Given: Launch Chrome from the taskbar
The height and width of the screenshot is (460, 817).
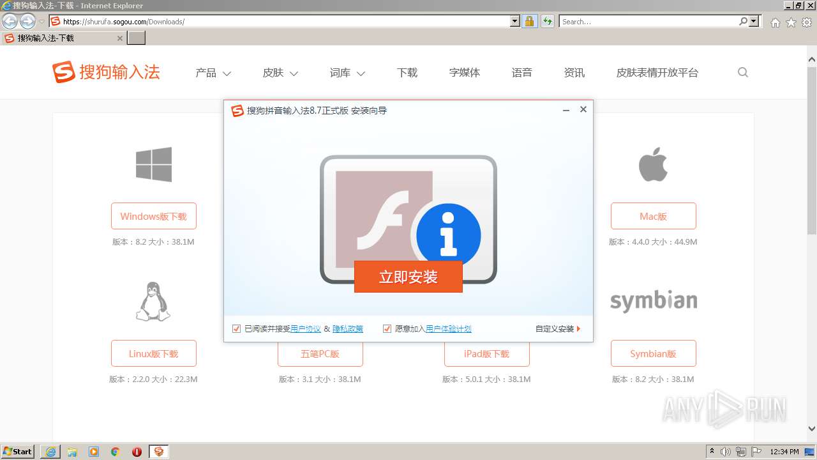Looking at the screenshot, I should click(x=116, y=452).
